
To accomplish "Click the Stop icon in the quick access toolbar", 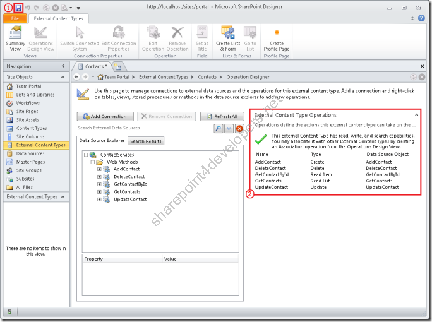I will tap(56, 8).
